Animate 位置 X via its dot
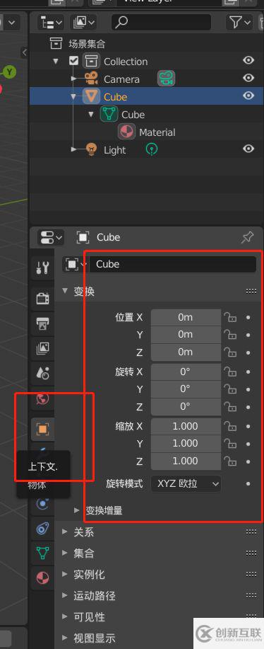The width and height of the screenshot is (264, 649). click(248, 318)
